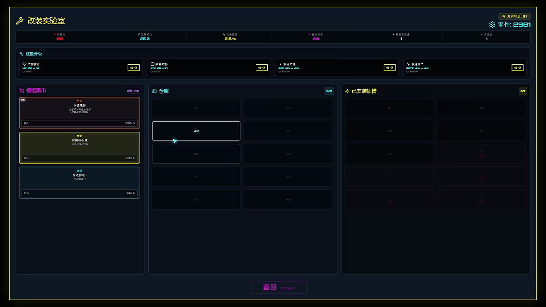Click the 0/5 installed slots counter
Screen dimensions: 546x307
point(522,91)
